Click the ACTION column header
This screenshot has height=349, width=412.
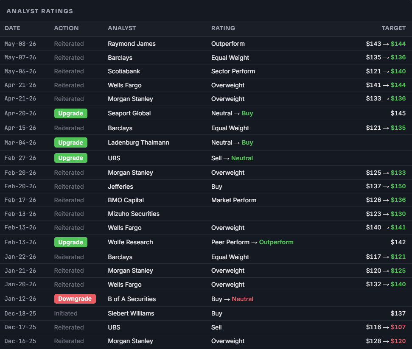[x=66, y=28]
